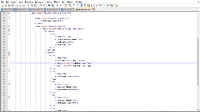Open the Edit menu
200x112 pixels.
[x=7, y=2]
